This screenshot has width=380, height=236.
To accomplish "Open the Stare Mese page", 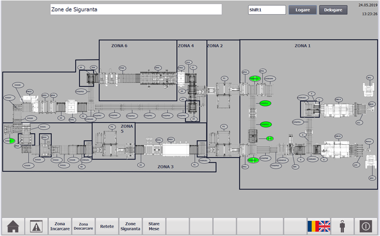I will tap(154, 226).
